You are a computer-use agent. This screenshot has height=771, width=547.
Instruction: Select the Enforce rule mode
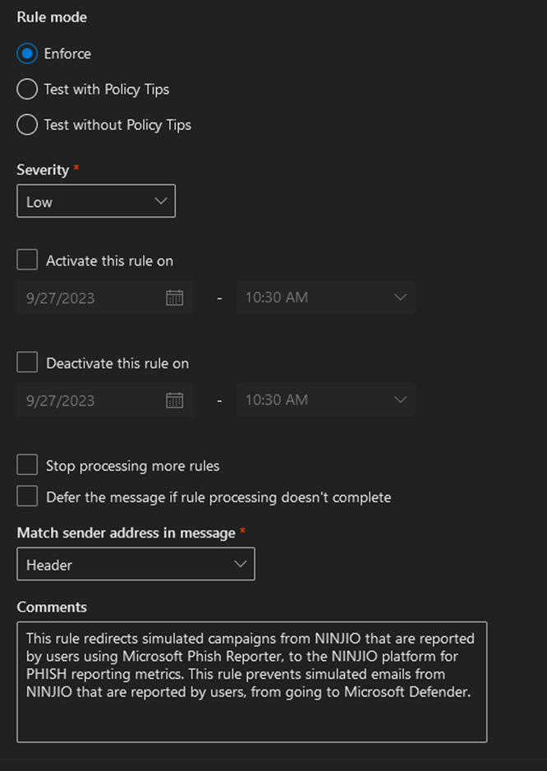pos(27,53)
